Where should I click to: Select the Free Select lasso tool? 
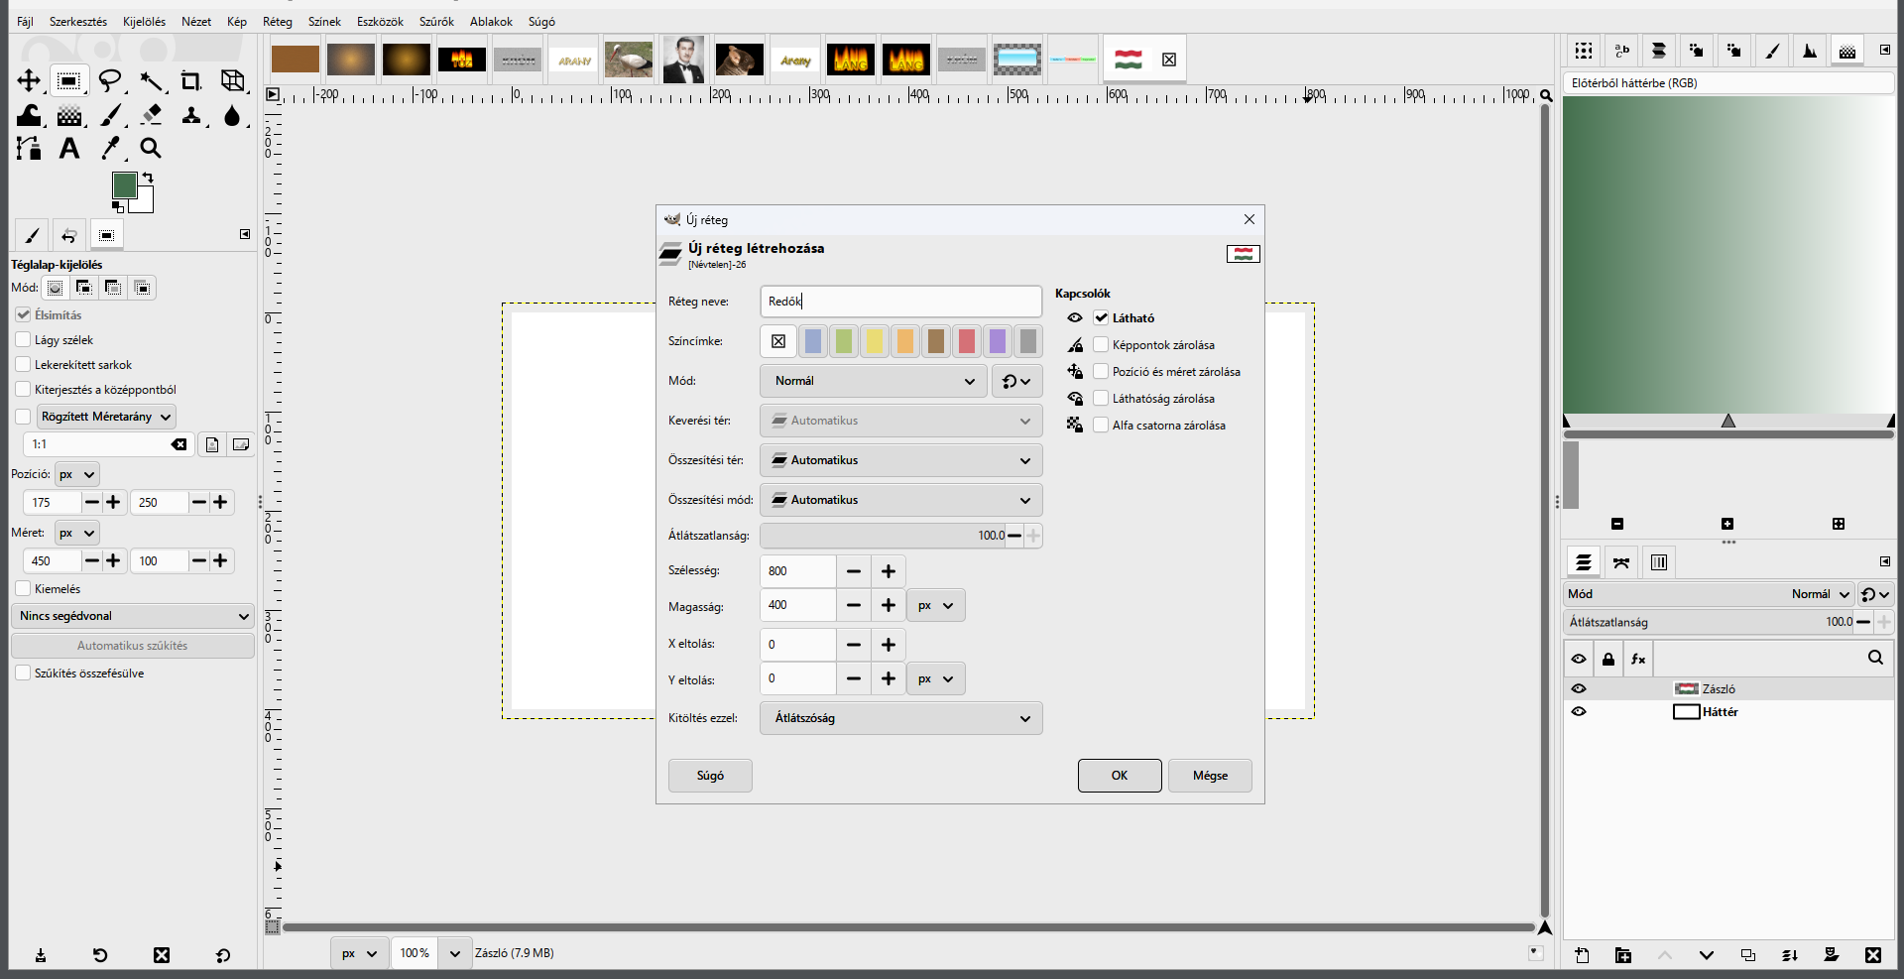[x=110, y=80]
